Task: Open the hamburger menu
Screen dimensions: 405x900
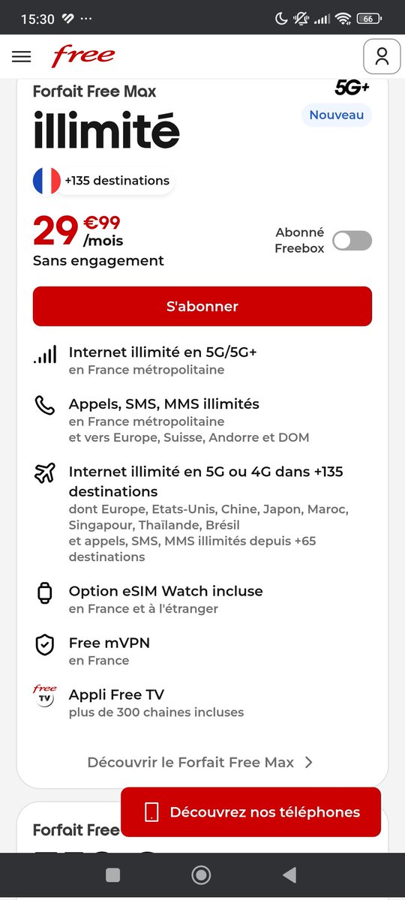Action: [22, 56]
